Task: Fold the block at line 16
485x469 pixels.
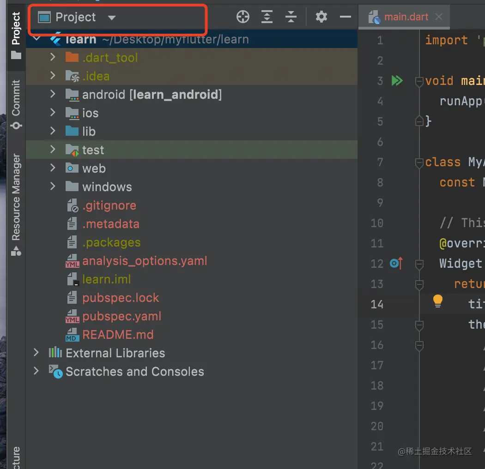Action: click(419, 346)
